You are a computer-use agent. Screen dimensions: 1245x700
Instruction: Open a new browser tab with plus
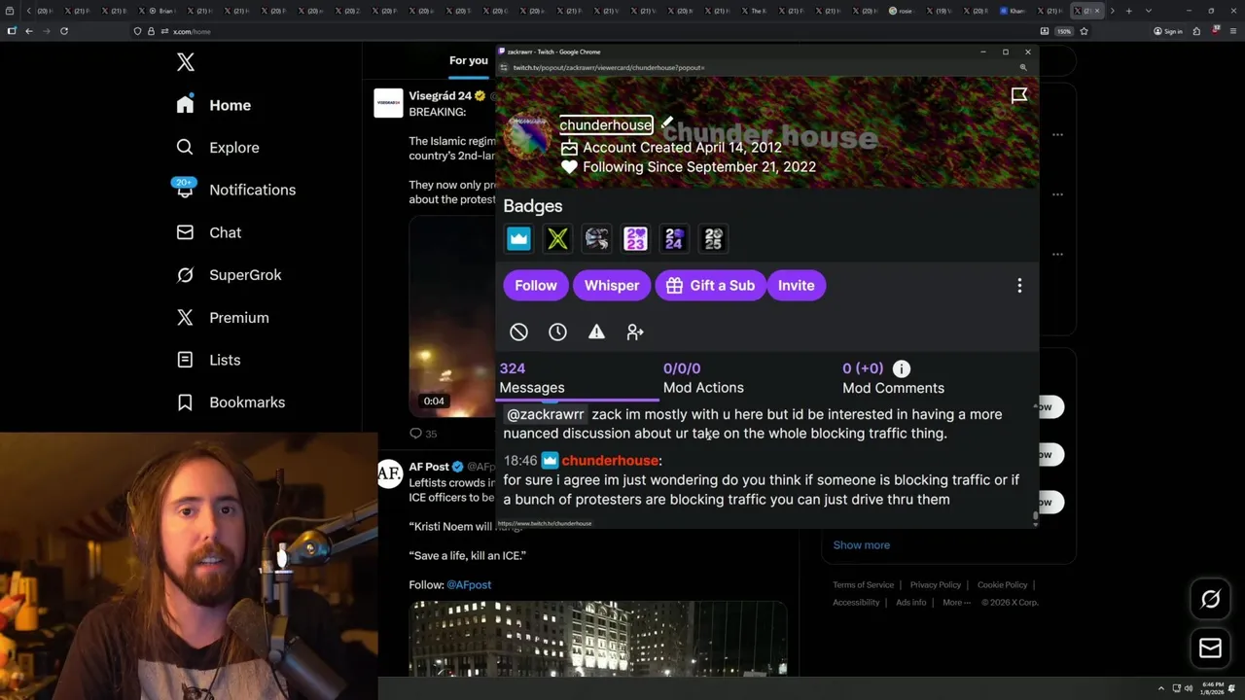(x=1128, y=11)
